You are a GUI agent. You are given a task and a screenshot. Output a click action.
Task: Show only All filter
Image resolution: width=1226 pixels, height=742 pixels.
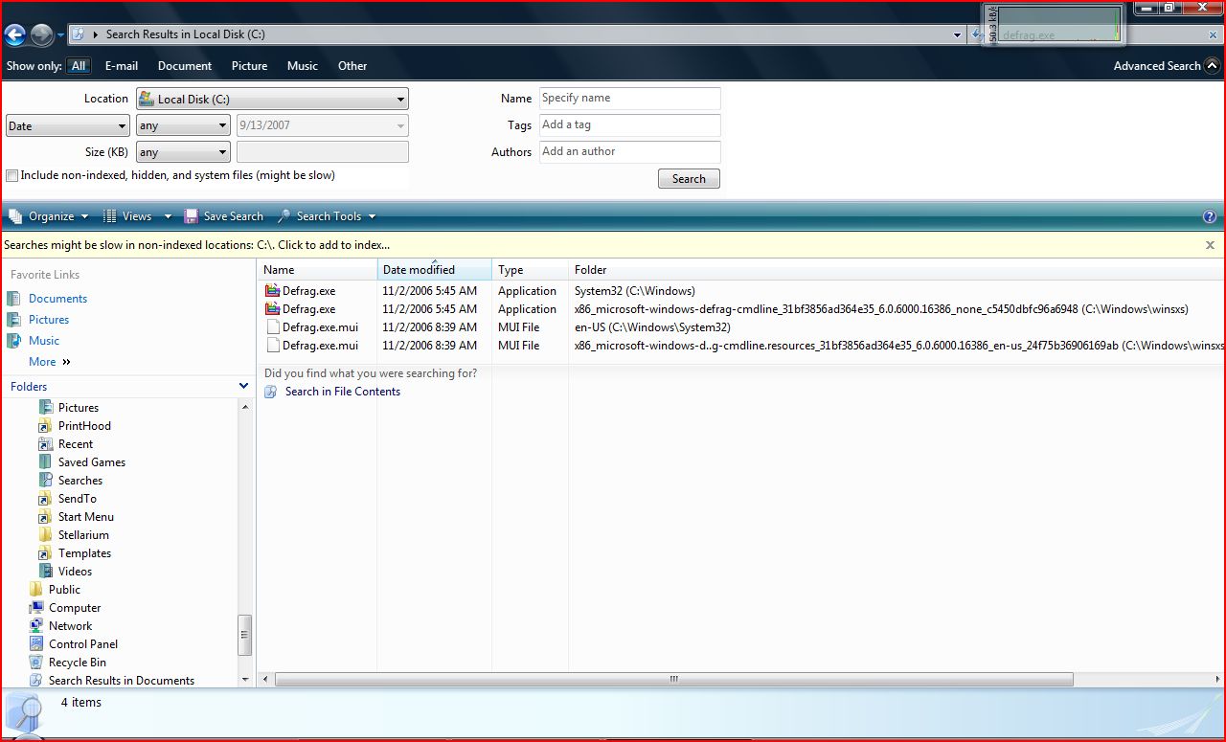point(79,66)
